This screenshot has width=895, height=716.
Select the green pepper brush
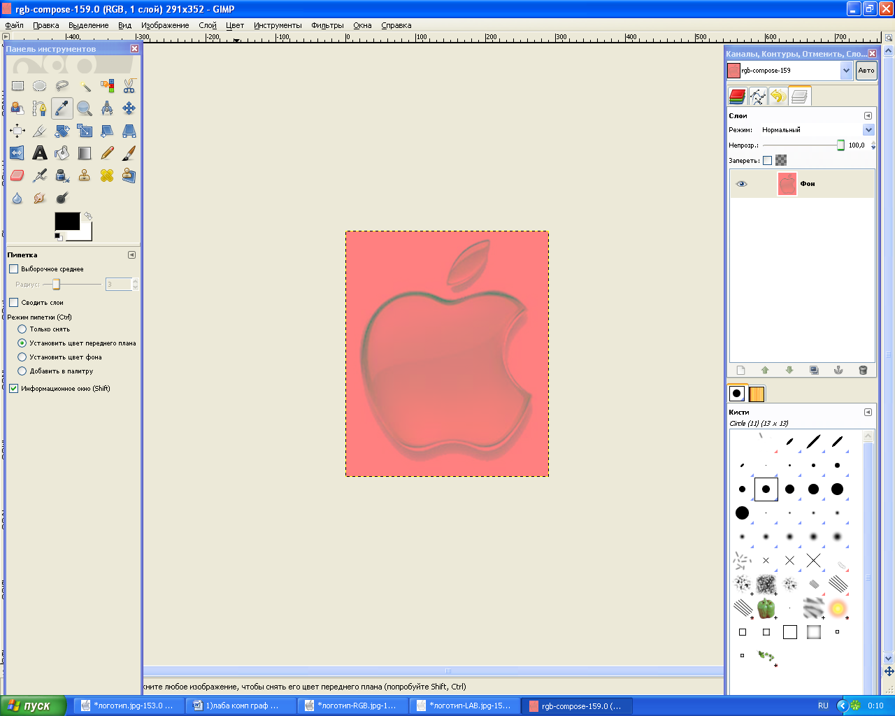(x=766, y=608)
